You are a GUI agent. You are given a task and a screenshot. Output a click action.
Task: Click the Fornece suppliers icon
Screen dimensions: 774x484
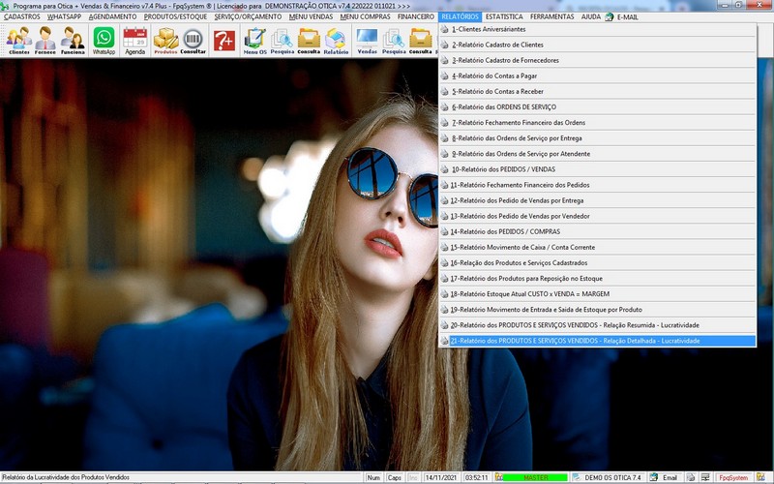coord(45,40)
